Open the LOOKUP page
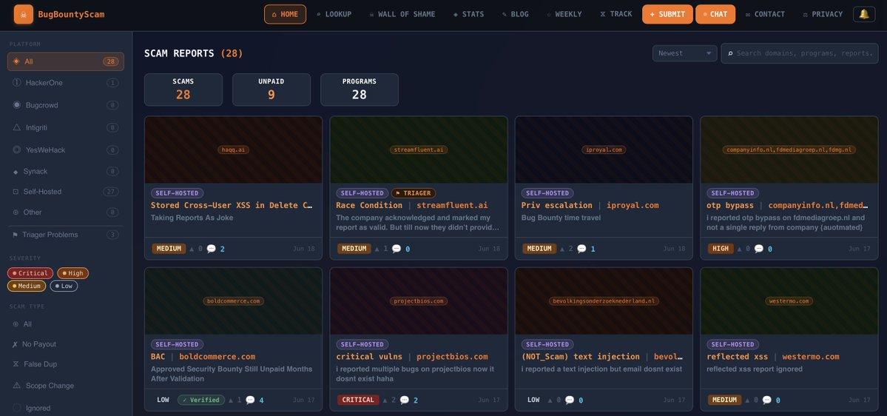 334,14
